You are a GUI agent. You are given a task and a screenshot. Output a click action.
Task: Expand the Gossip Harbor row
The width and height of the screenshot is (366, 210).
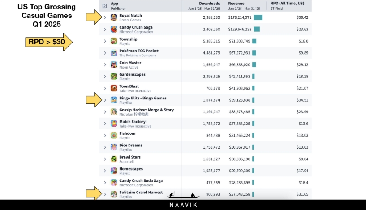pyautogui.click(x=105, y=112)
